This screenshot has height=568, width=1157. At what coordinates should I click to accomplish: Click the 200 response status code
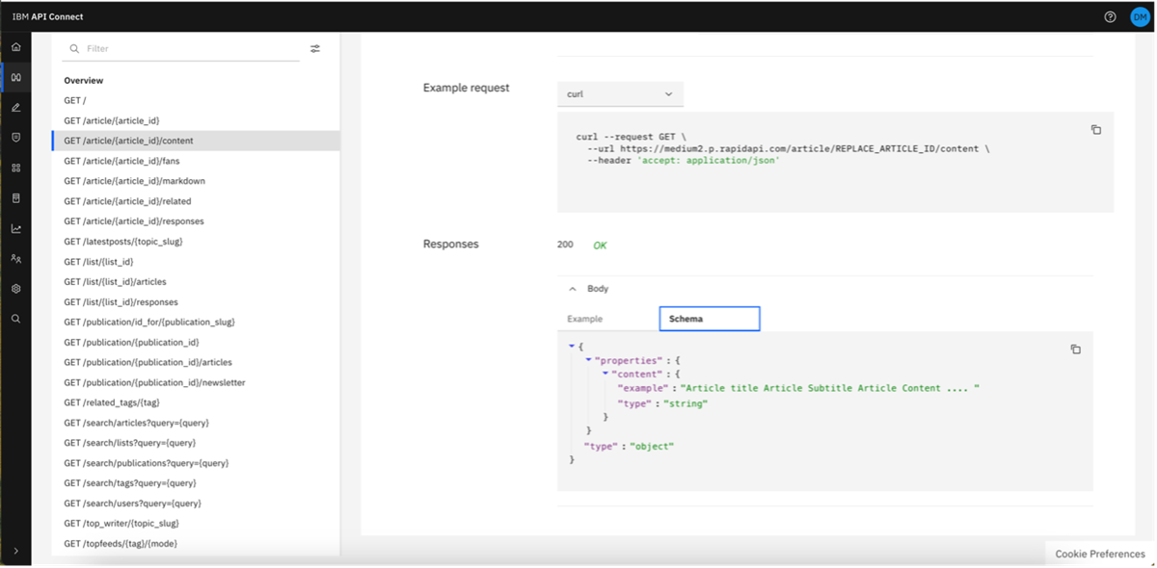click(x=565, y=245)
